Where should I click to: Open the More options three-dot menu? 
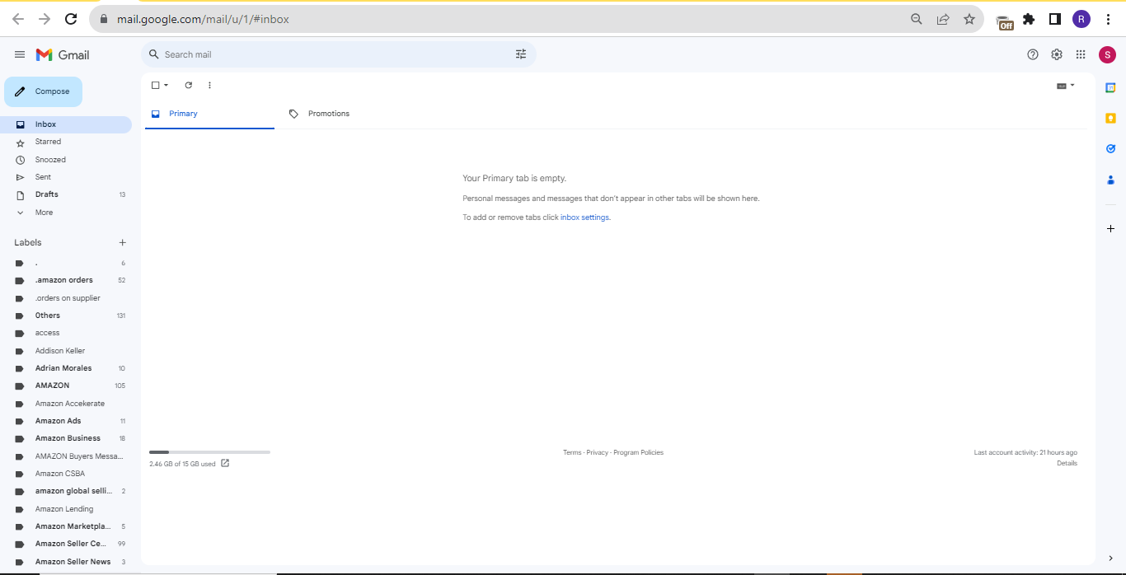point(209,85)
